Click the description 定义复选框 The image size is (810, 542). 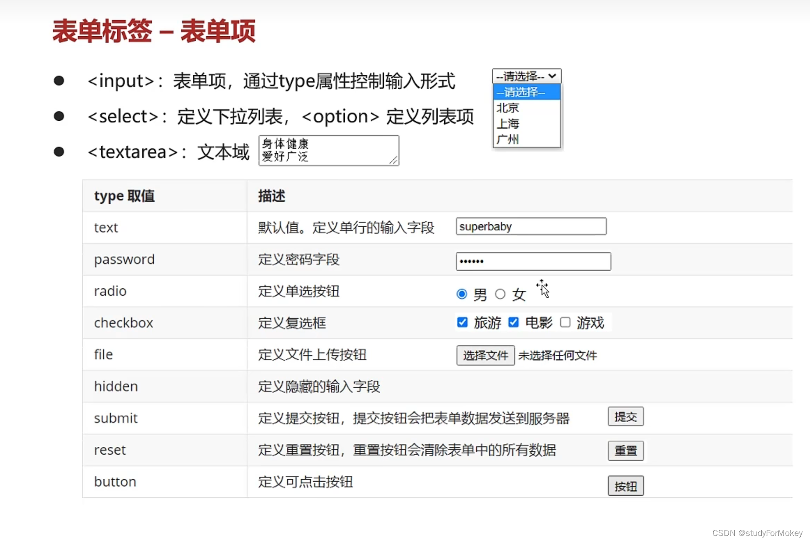click(292, 323)
